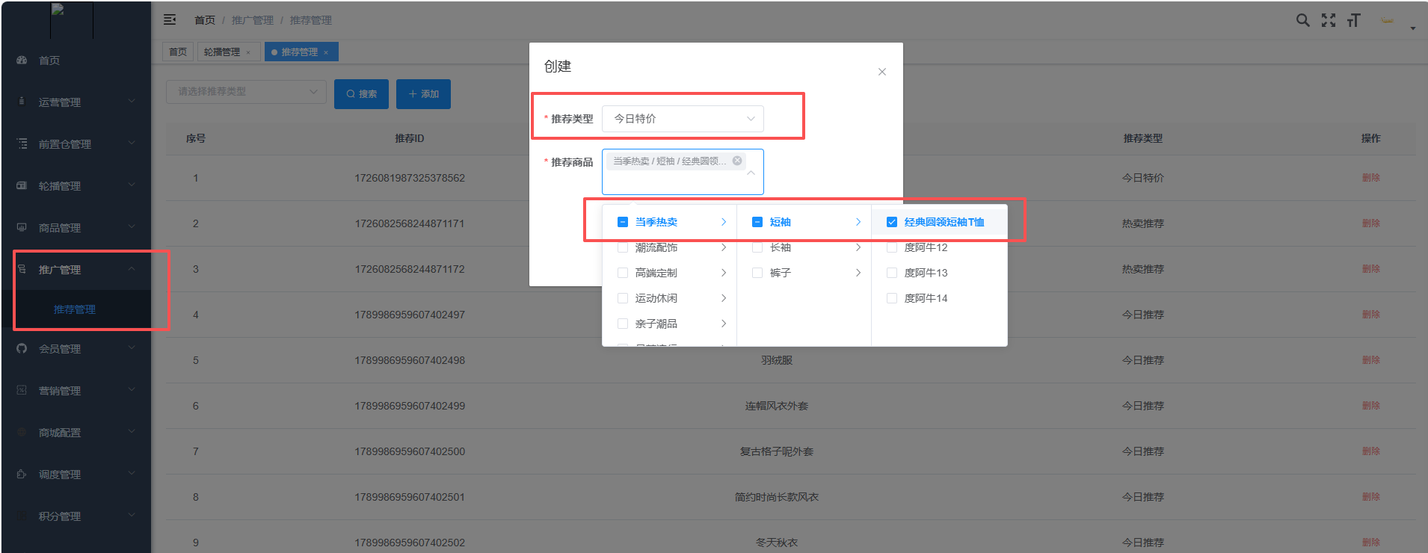Screen dimensions: 1428x553
Task: Check the 潮流配饰 category checkbox
Action: pyautogui.click(x=623, y=247)
